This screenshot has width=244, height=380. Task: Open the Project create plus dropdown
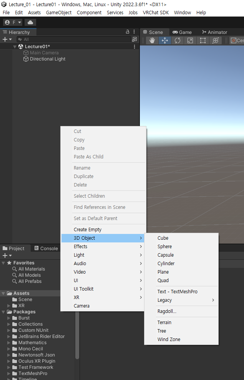[7, 256]
